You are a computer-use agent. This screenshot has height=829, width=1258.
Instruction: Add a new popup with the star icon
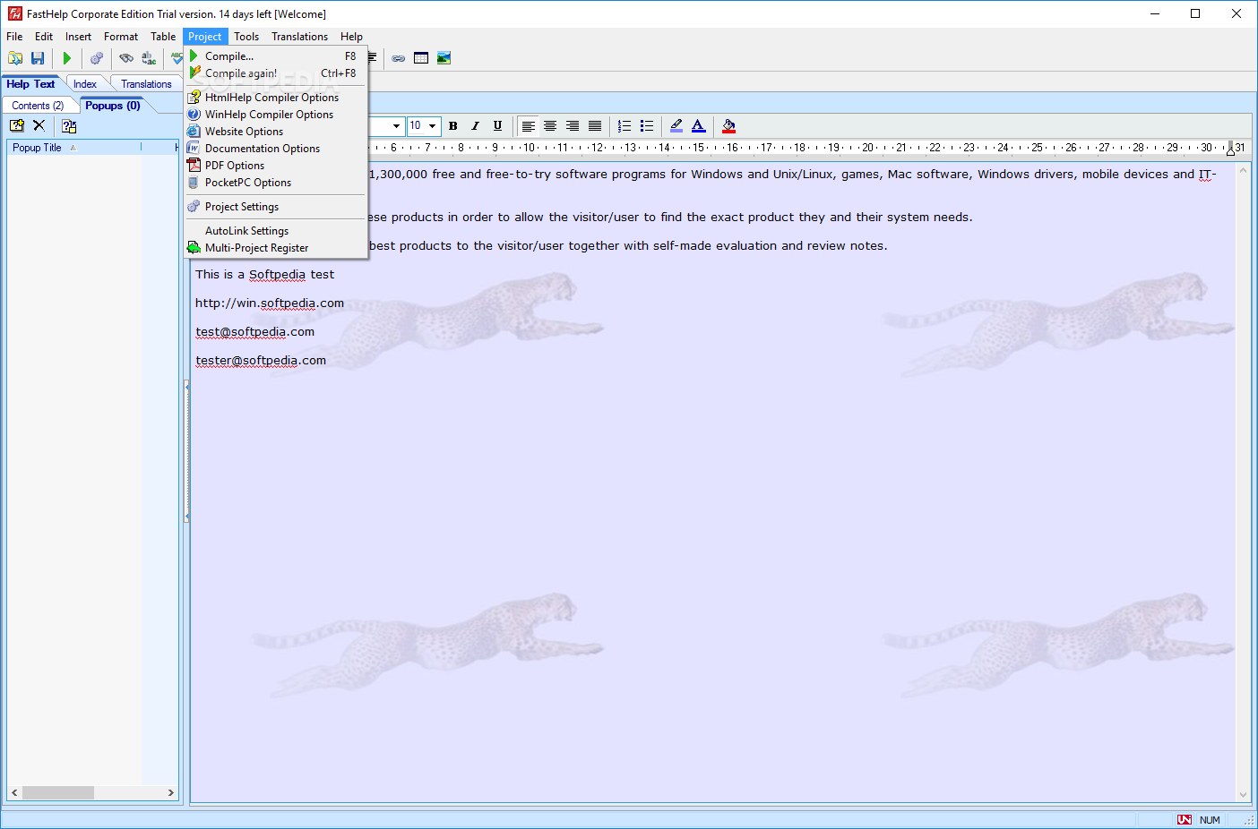click(17, 126)
